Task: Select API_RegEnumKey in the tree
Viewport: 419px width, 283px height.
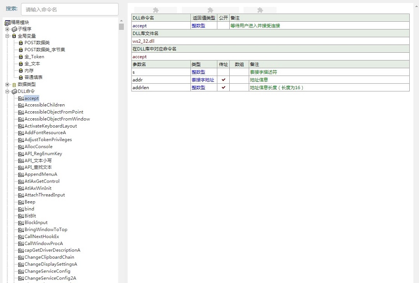Action: click(x=43, y=154)
